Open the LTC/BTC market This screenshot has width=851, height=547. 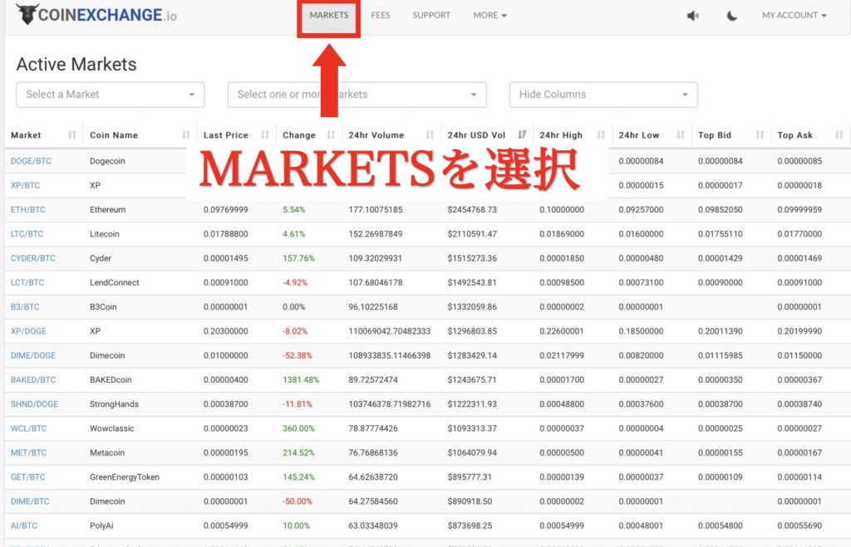(x=27, y=234)
